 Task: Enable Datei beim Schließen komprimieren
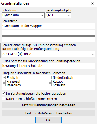pos(3,99)
